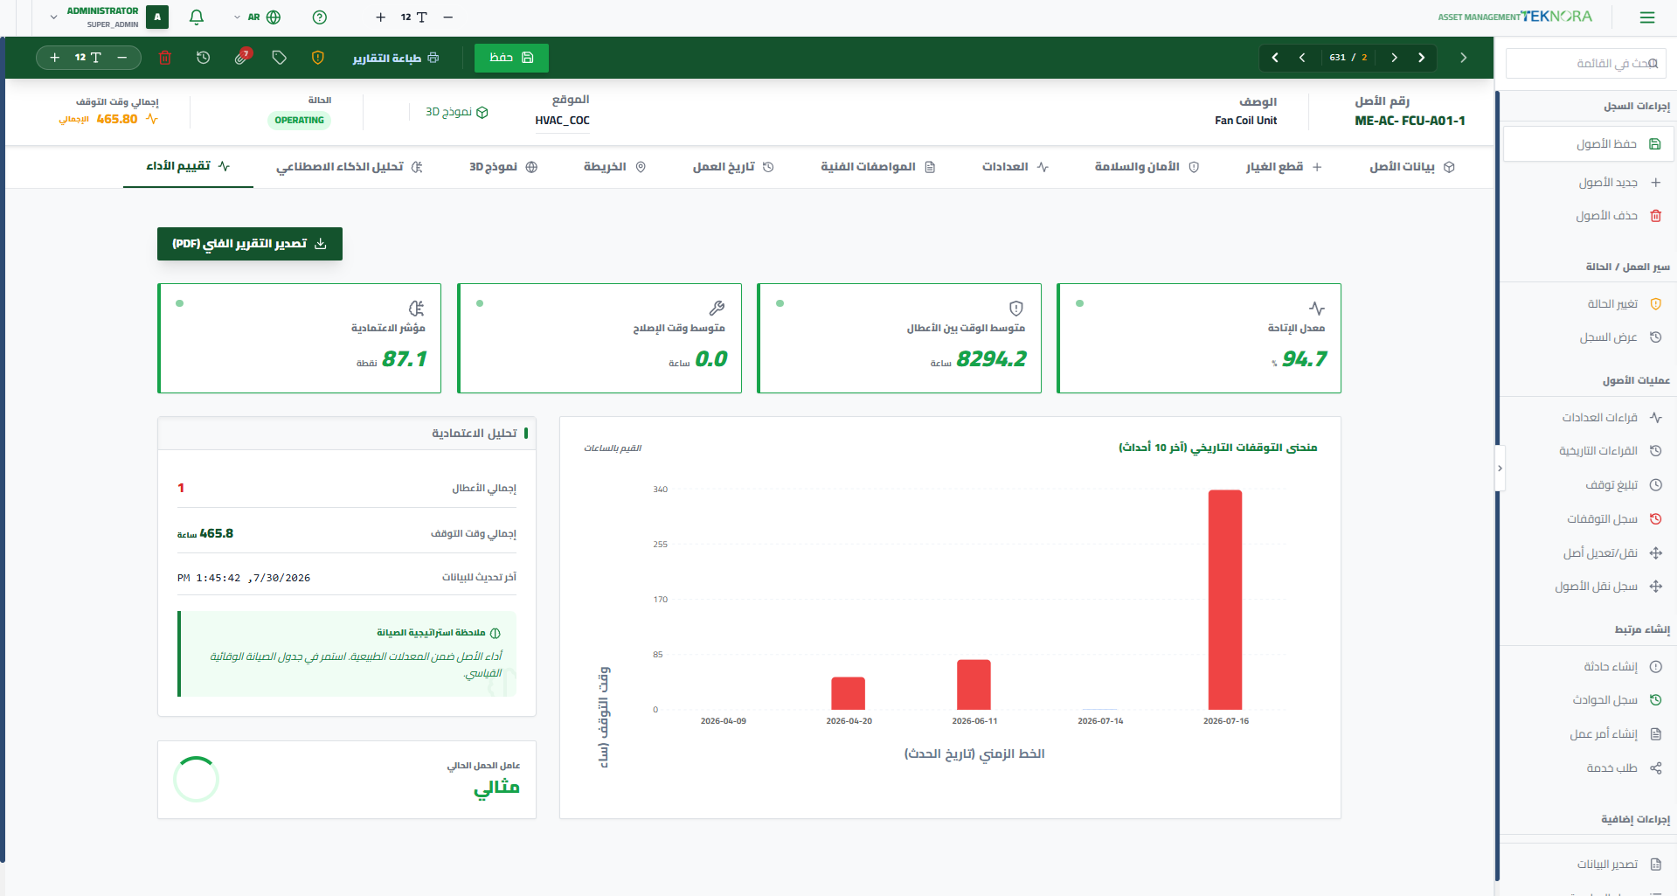1677x896 pixels.
Task: Click the shield icon in the green toolbar
Action: [x=318, y=58]
